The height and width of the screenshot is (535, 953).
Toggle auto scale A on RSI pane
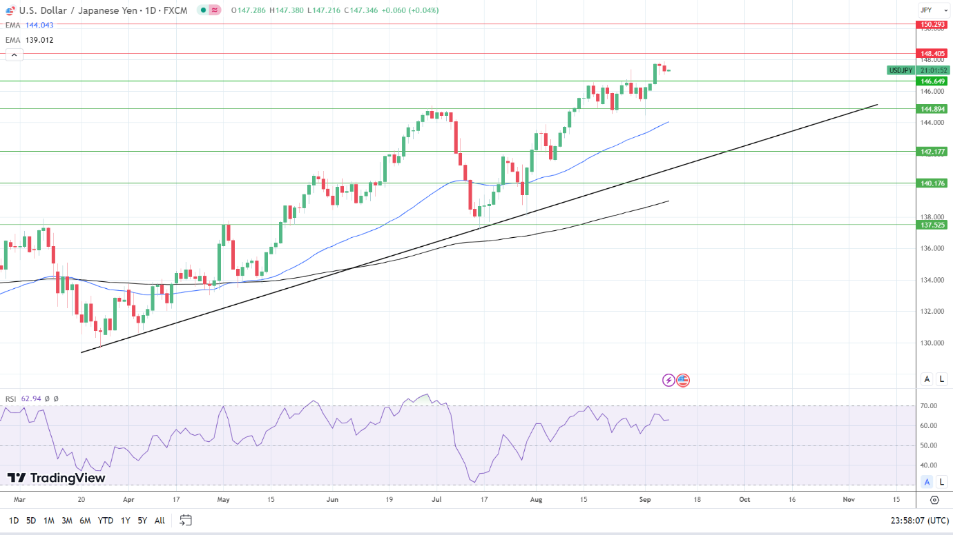coord(927,481)
